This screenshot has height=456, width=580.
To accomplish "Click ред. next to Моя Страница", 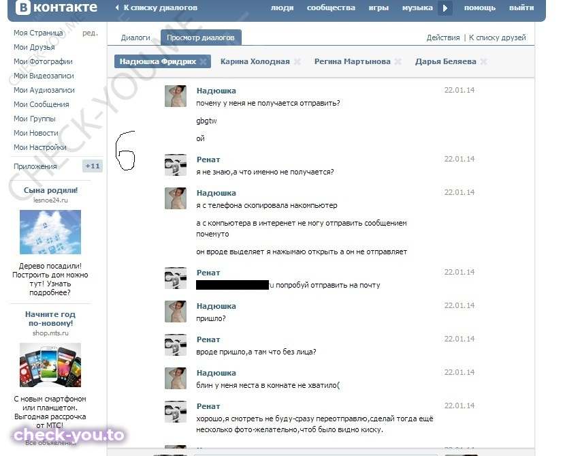I will pos(90,33).
